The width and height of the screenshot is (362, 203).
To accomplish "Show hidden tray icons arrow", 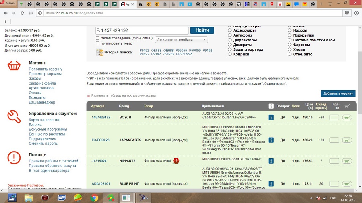I will point(311,198).
